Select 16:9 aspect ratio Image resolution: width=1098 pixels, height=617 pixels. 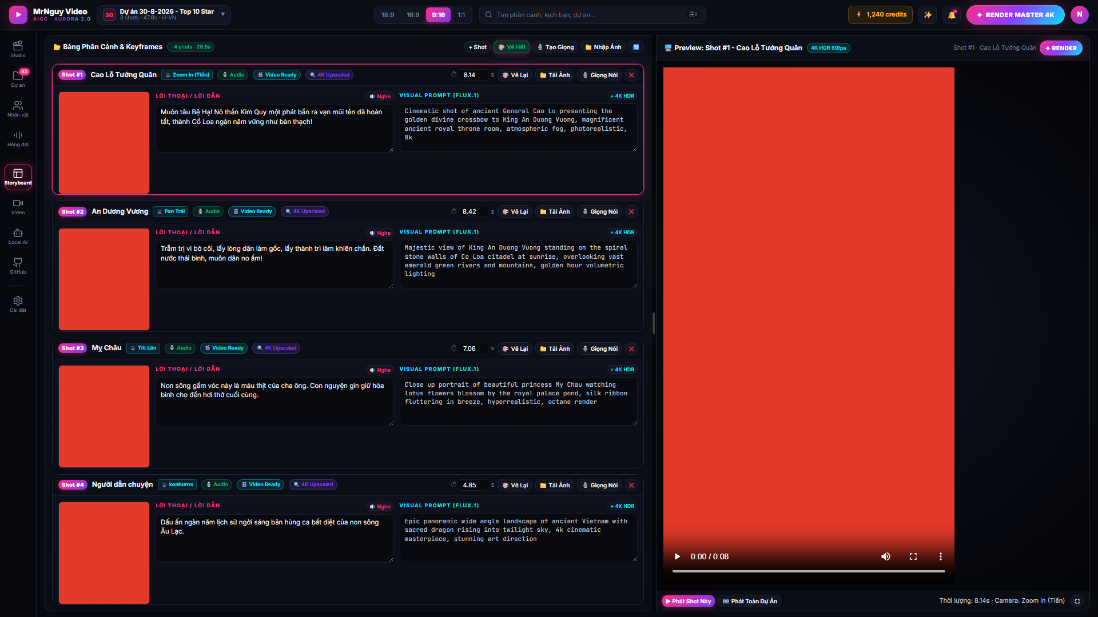point(413,15)
